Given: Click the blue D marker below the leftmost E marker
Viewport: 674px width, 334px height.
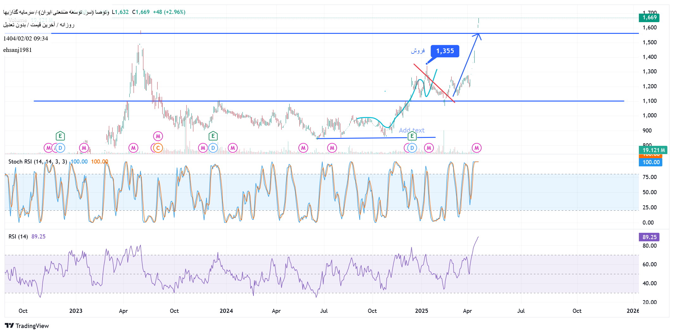Looking at the screenshot, I should [x=60, y=148].
